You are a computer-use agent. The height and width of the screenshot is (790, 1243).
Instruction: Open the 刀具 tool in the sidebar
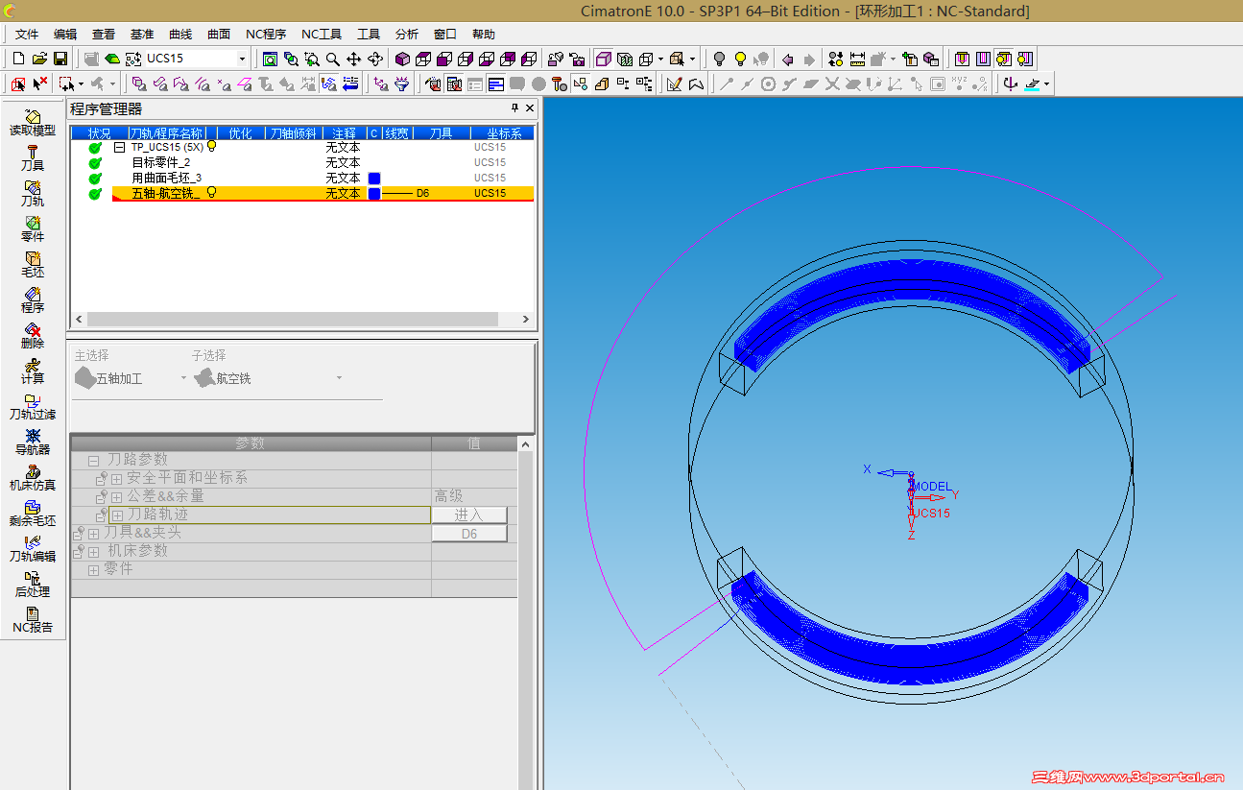33,157
